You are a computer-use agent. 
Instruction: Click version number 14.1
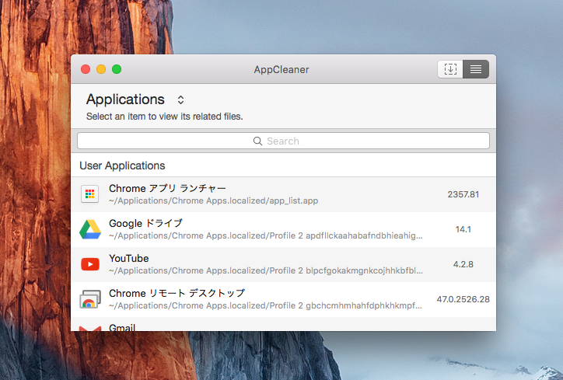(x=463, y=229)
